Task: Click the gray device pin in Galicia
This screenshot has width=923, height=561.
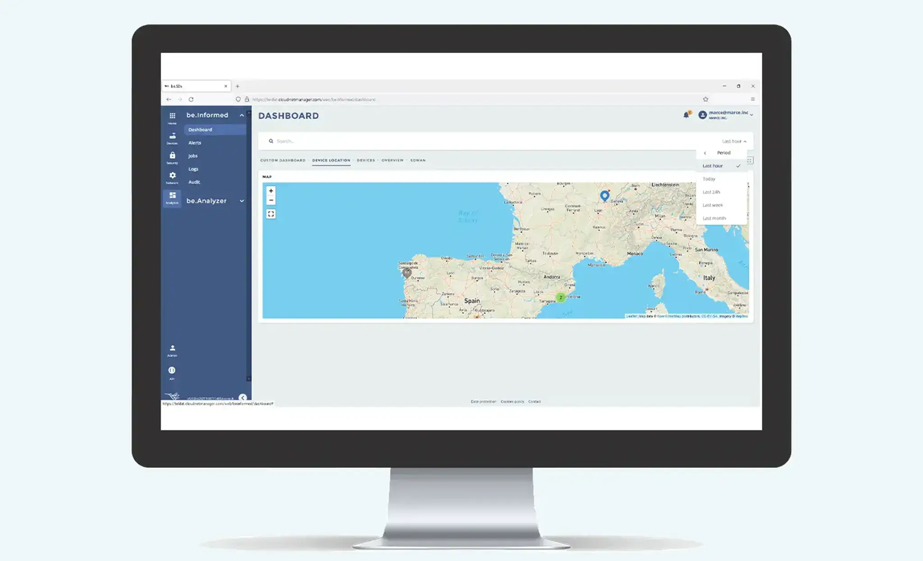Action: click(x=407, y=273)
